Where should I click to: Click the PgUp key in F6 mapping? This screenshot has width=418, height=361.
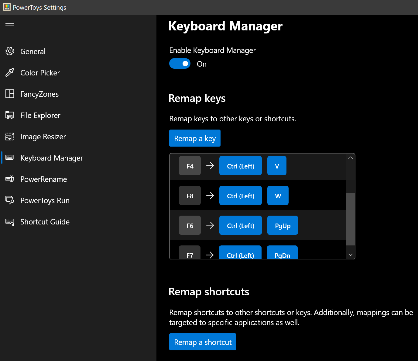tap(283, 225)
